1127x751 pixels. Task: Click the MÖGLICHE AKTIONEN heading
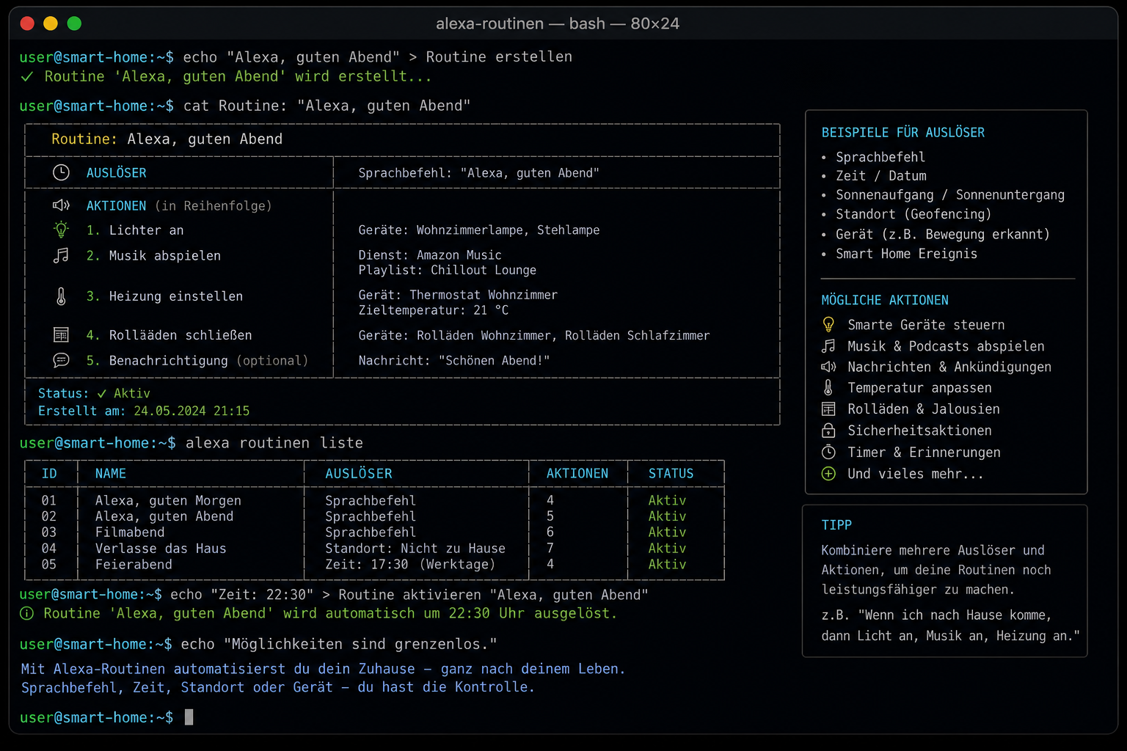click(x=885, y=300)
